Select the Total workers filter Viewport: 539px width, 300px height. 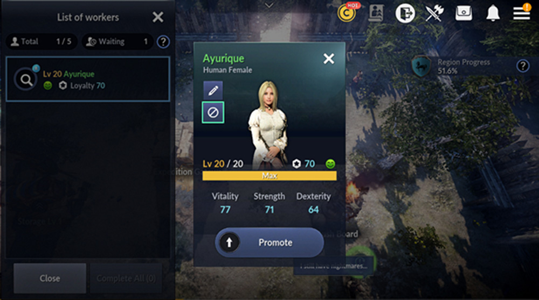[x=42, y=41]
